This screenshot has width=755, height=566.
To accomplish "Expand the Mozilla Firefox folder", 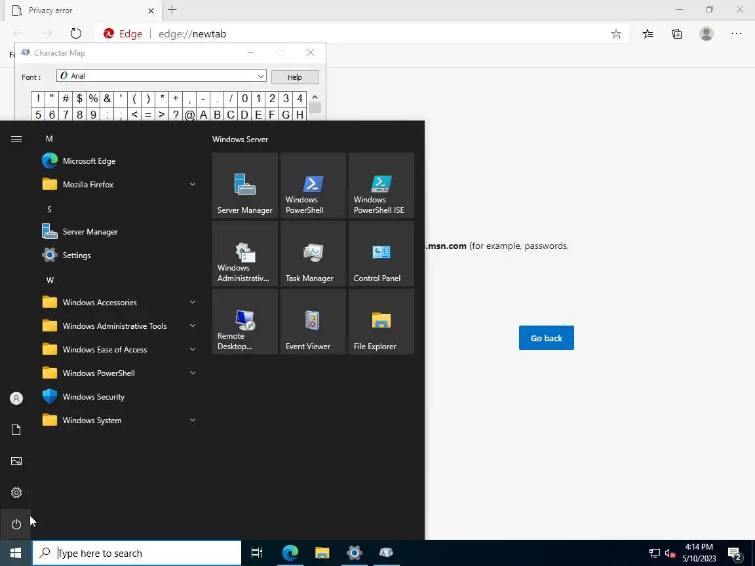I will pos(119,184).
